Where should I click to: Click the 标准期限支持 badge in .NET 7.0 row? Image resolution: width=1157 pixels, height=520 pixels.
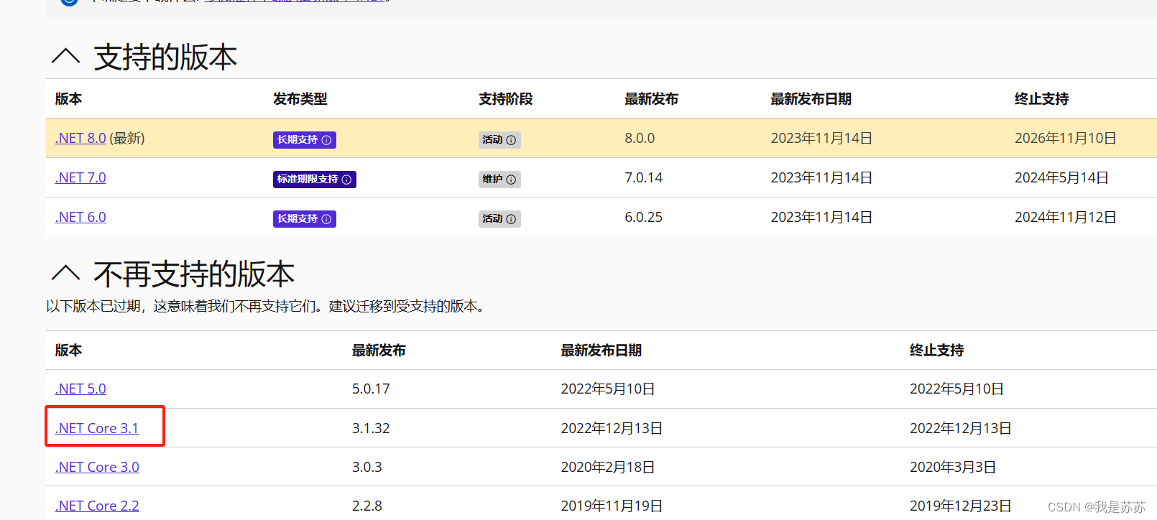coord(315,180)
